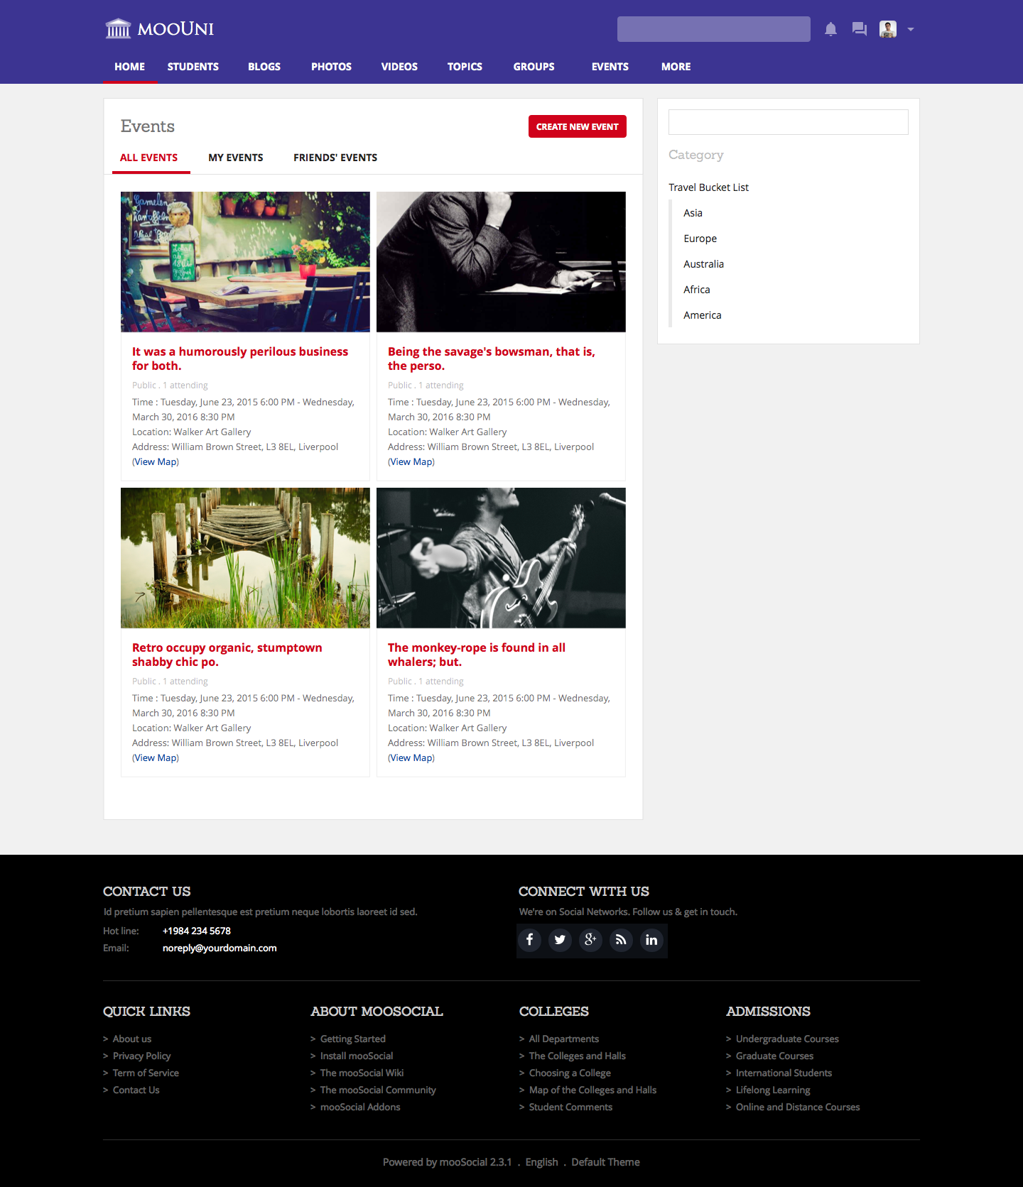1023x1187 pixels.
Task: Switch to Friends' Events tab
Action: click(335, 158)
